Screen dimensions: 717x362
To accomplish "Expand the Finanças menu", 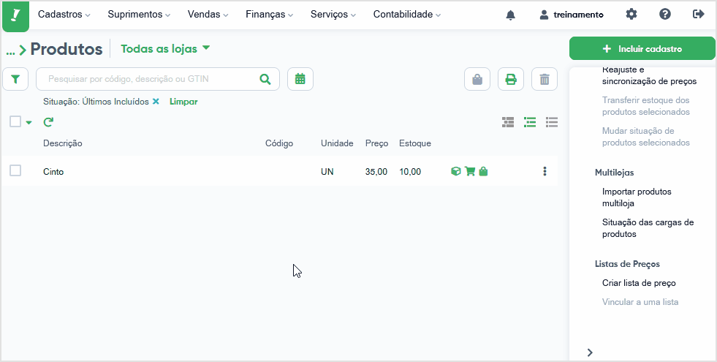I will pyautogui.click(x=270, y=14).
